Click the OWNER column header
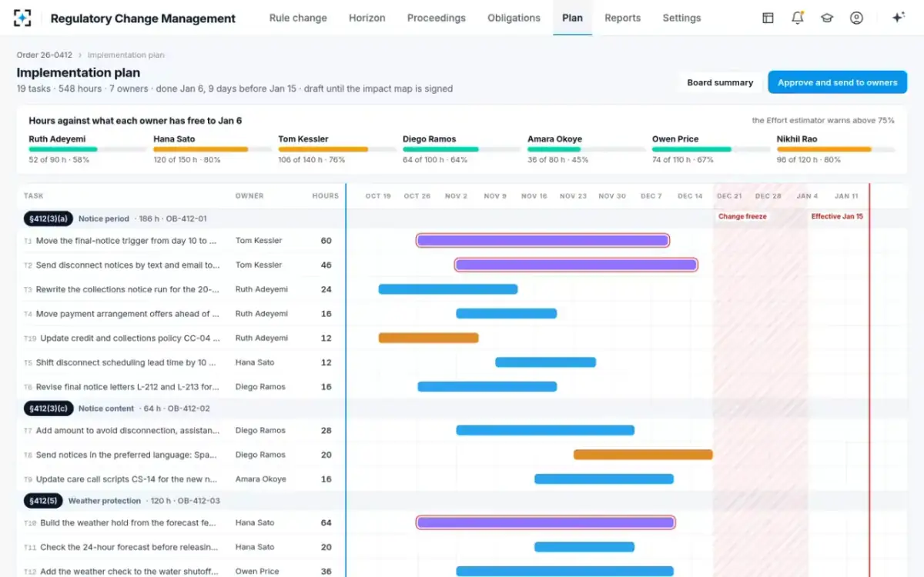Image resolution: width=924 pixels, height=577 pixels. (249, 196)
